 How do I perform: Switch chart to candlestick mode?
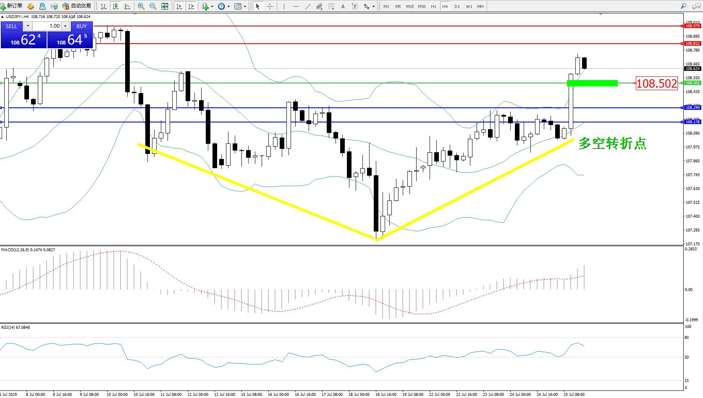point(115,6)
